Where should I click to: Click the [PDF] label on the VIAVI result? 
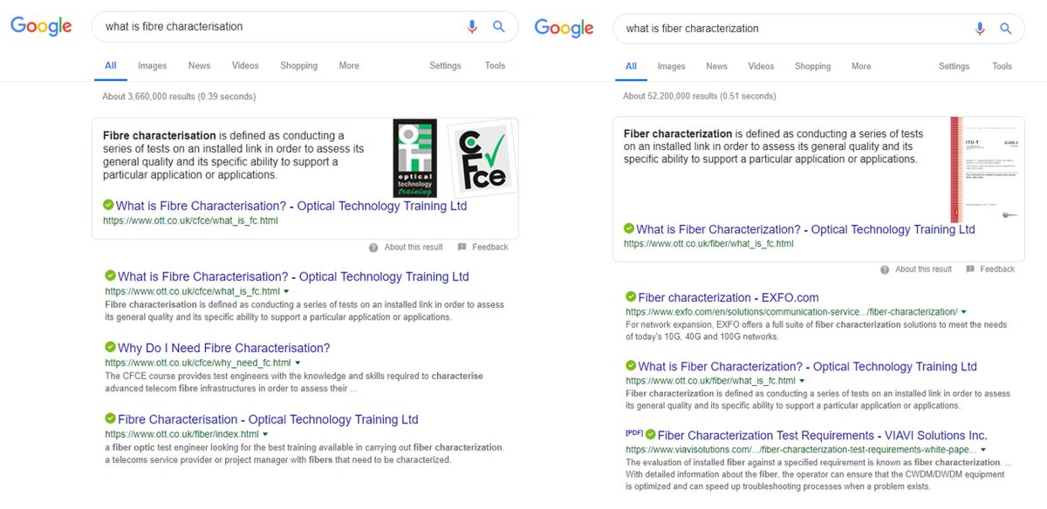[x=633, y=433]
